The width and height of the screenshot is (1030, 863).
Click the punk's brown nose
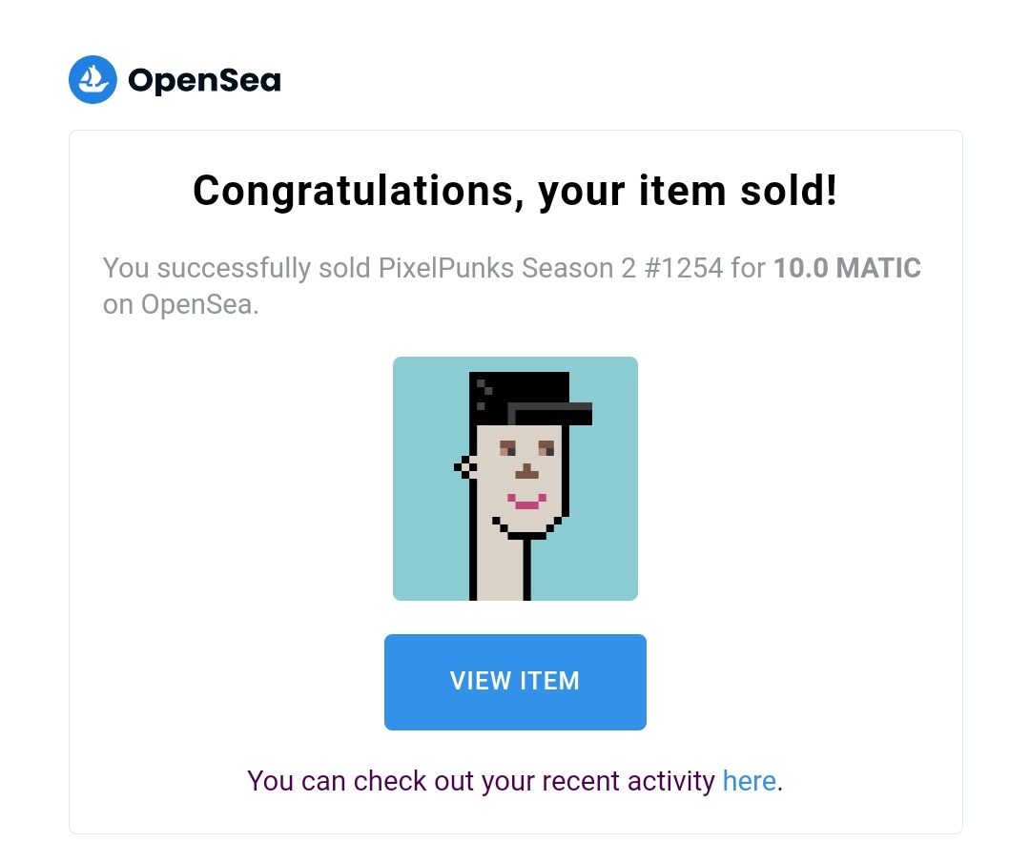pos(526,472)
